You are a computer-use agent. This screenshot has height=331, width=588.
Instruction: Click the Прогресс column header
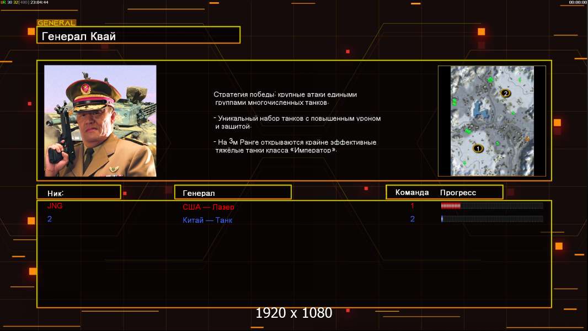pyautogui.click(x=458, y=193)
